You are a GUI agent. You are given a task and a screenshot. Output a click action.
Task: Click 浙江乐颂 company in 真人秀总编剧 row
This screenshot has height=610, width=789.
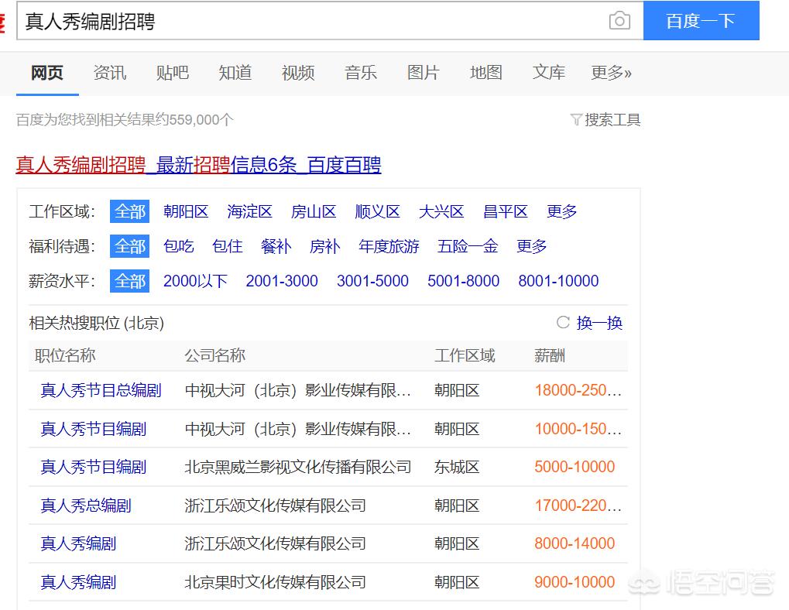[x=275, y=505]
